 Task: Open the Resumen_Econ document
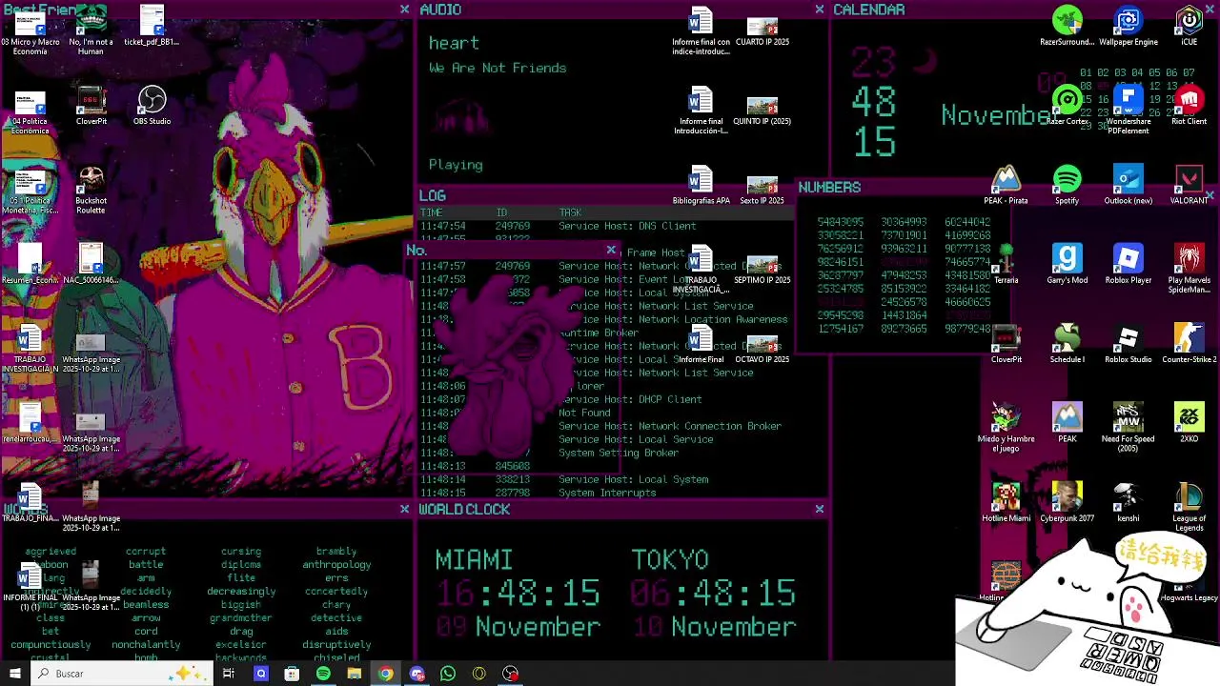[30, 264]
